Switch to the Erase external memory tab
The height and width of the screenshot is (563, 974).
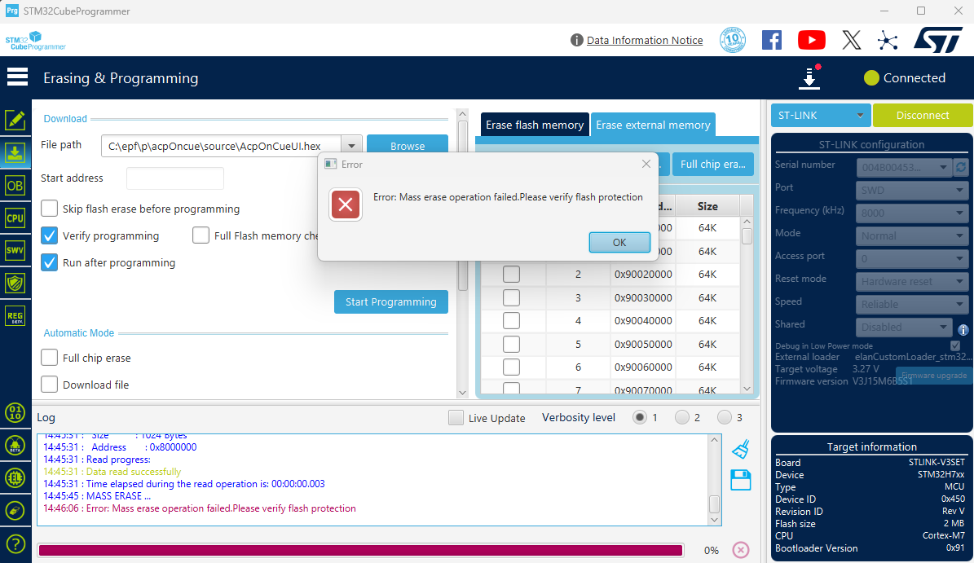653,124
